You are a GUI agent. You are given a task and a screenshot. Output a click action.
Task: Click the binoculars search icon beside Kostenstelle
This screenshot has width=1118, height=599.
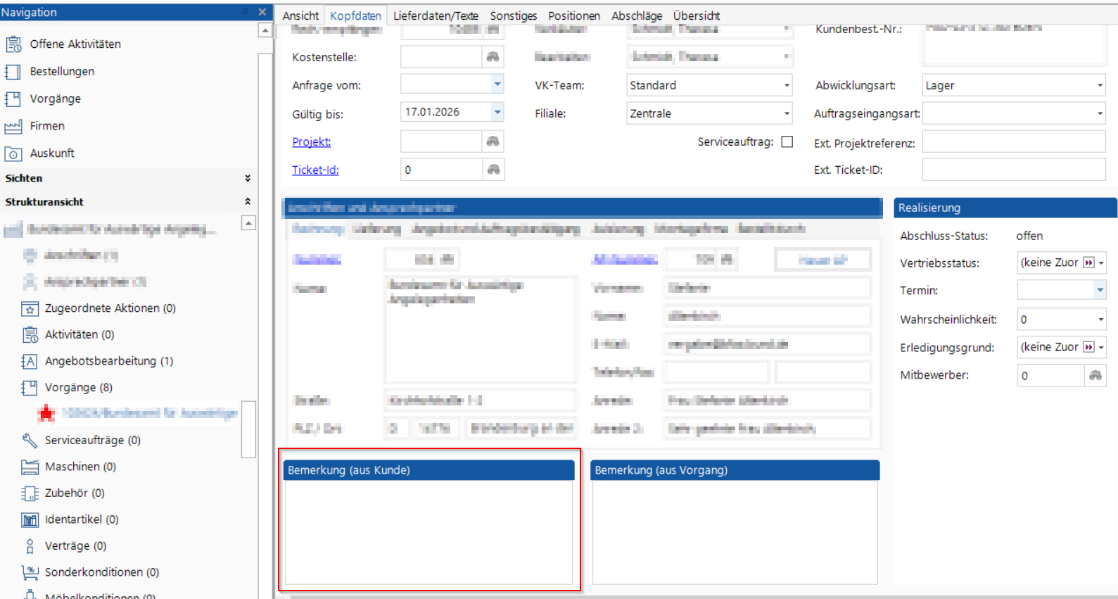tap(493, 57)
